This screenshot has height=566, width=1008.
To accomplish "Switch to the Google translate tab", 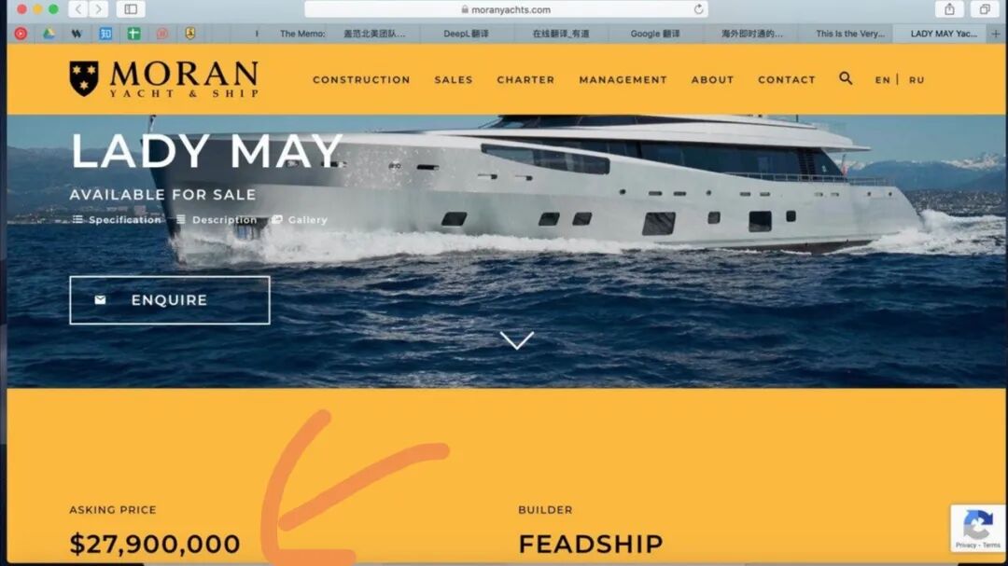I will 654,34.
